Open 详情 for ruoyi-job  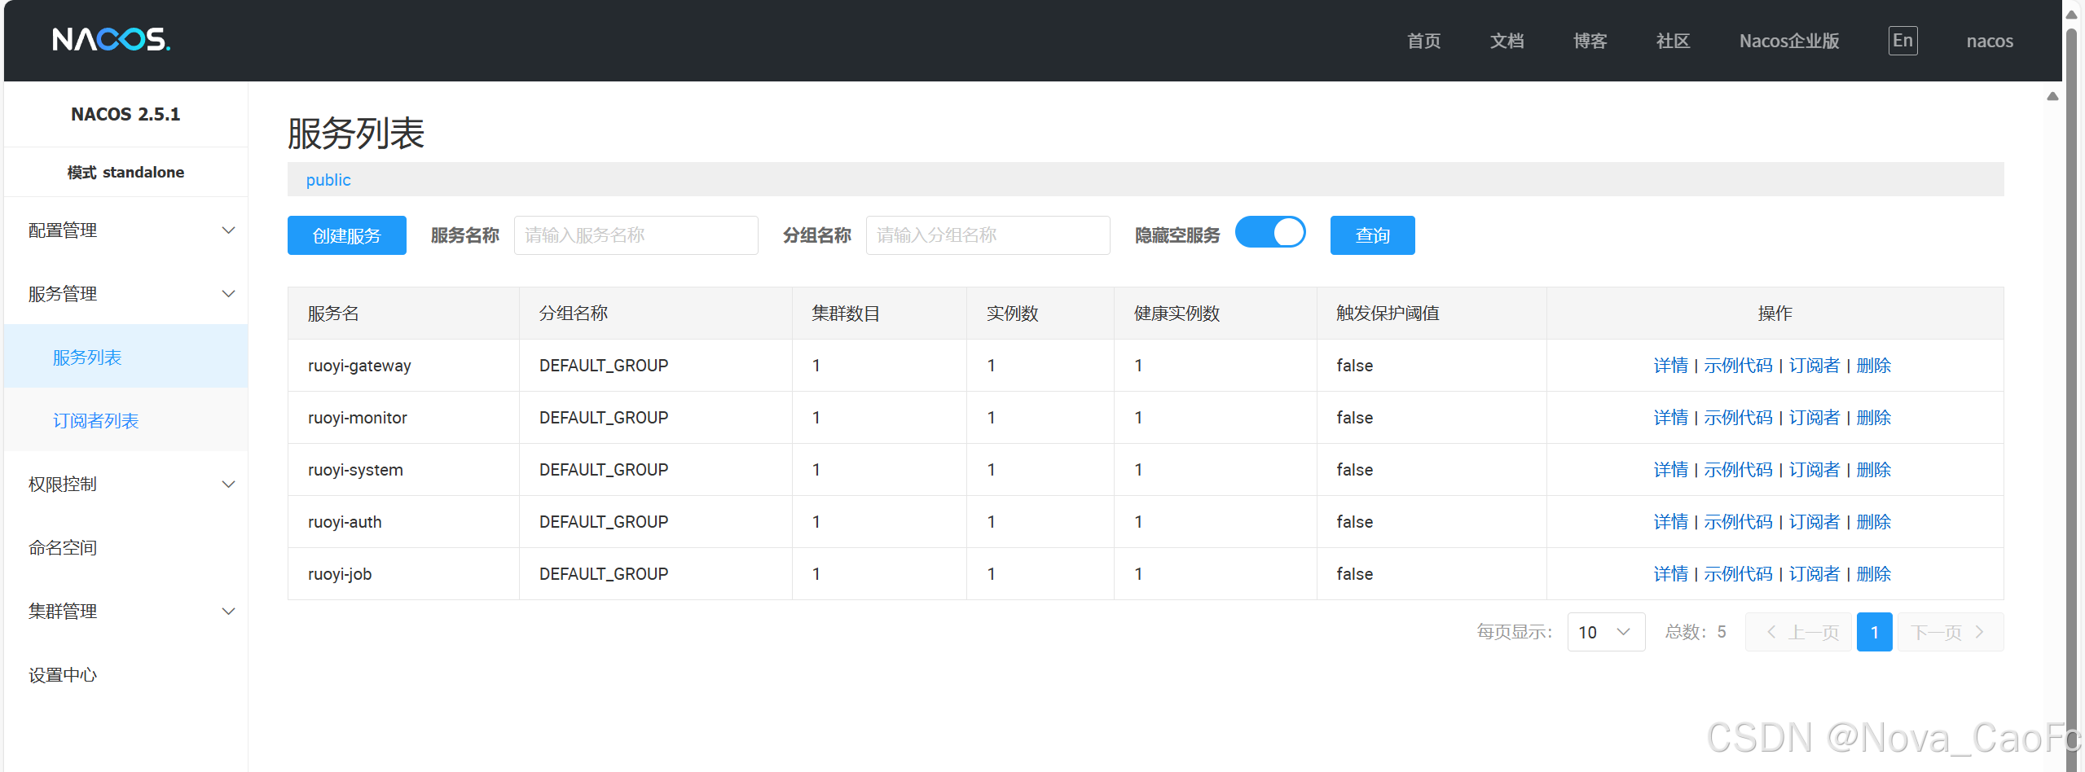coord(1670,574)
